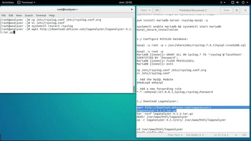The height and width of the screenshot is (141, 251).
Task: Close the root@analyzer terminal window
Action: click(132, 9)
